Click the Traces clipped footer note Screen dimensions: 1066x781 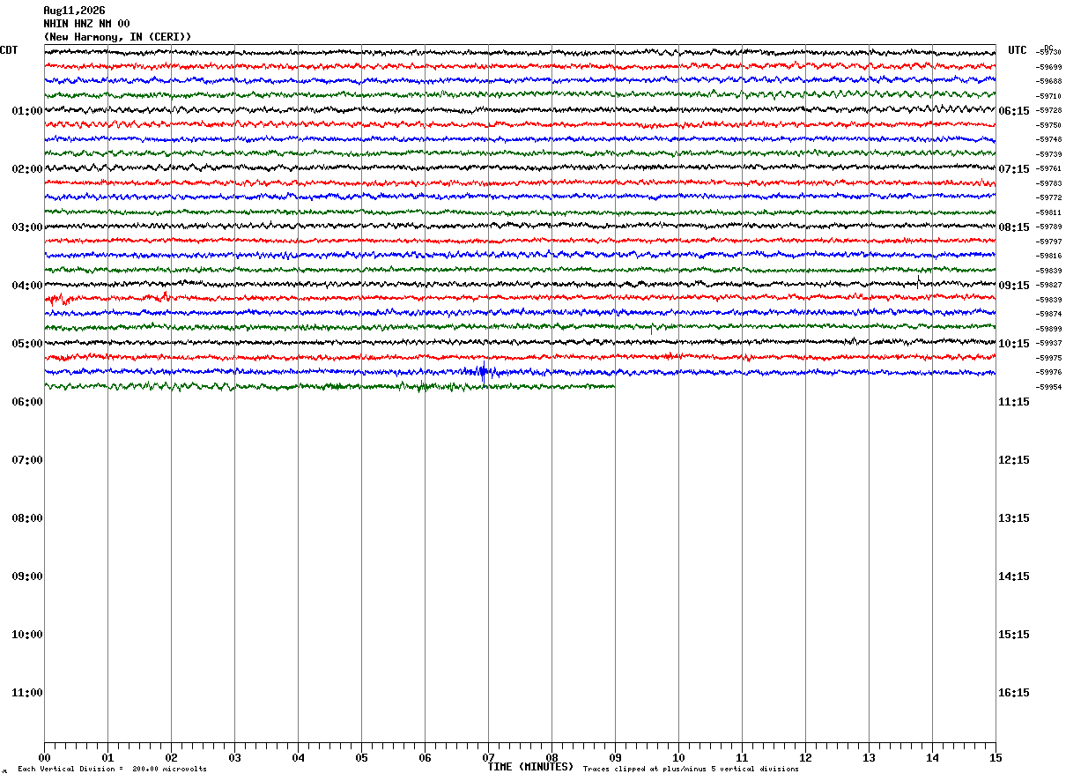coord(691,770)
